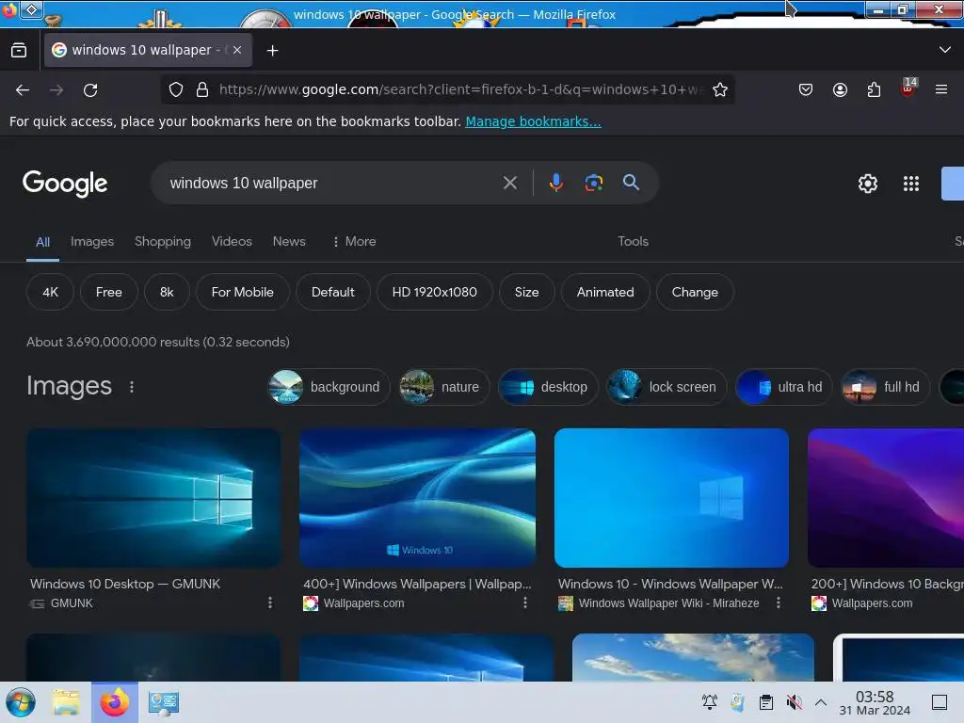This screenshot has width=964, height=723.
Task: Select the full hd image chip
Action: click(x=885, y=387)
